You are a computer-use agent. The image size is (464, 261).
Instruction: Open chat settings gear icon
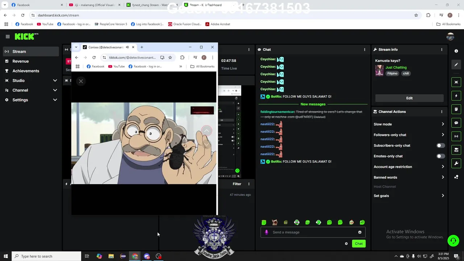[x=346, y=244]
